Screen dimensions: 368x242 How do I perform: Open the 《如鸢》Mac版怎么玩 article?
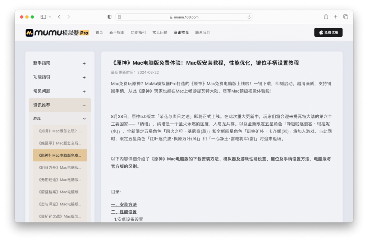60,131
